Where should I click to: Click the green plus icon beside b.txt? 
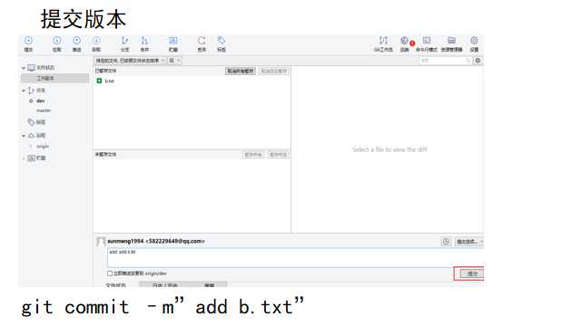pos(99,81)
